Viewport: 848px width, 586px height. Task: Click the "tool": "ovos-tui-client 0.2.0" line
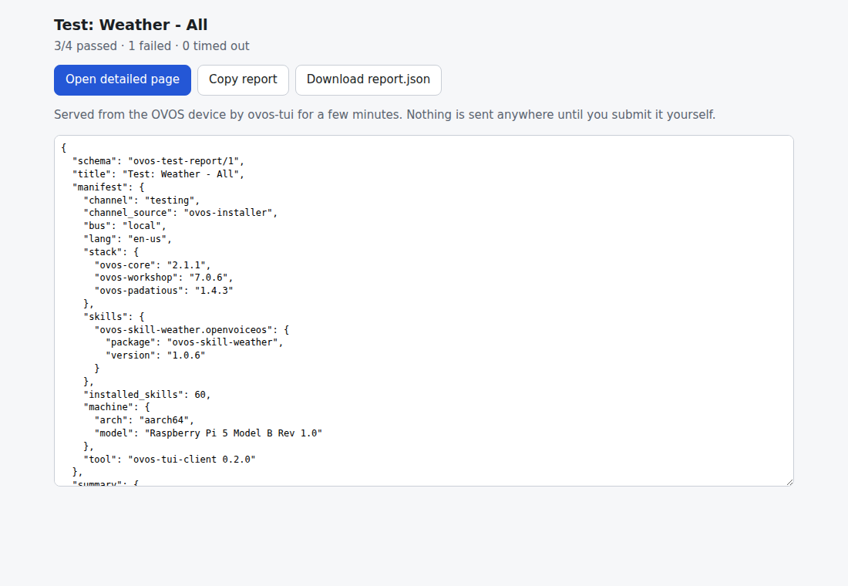pos(170,460)
